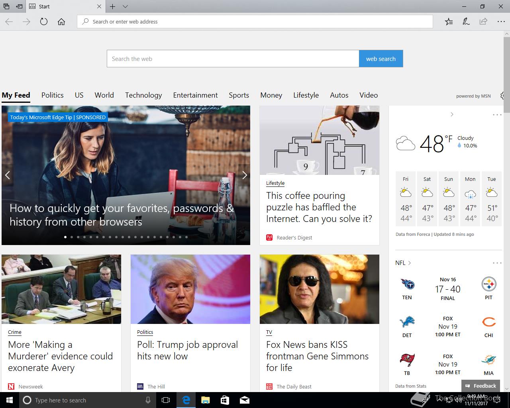Open the Lifestyle tab

click(x=306, y=95)
